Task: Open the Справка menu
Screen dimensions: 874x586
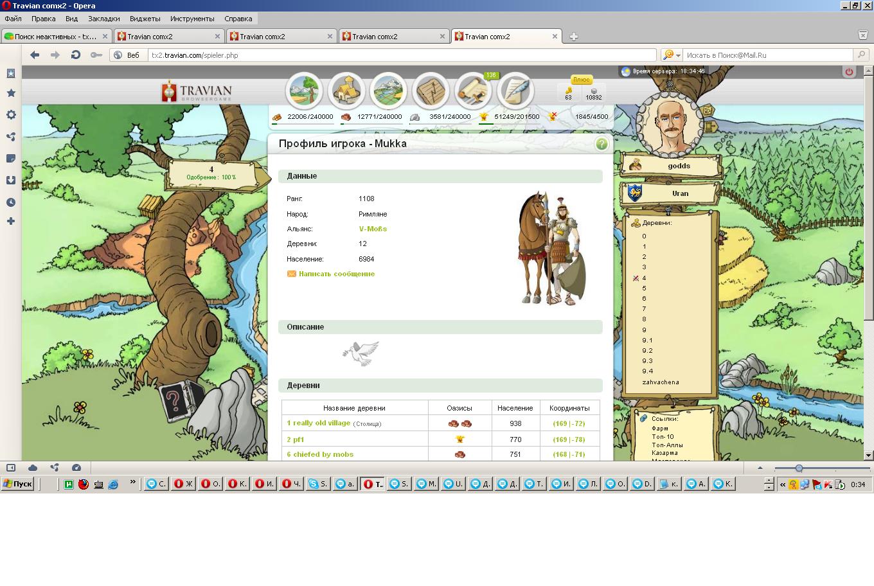Action: [x=238, y=19]
